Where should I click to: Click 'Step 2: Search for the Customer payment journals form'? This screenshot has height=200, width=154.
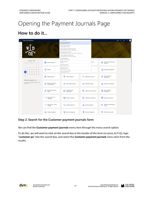click(x=56, y=120)
